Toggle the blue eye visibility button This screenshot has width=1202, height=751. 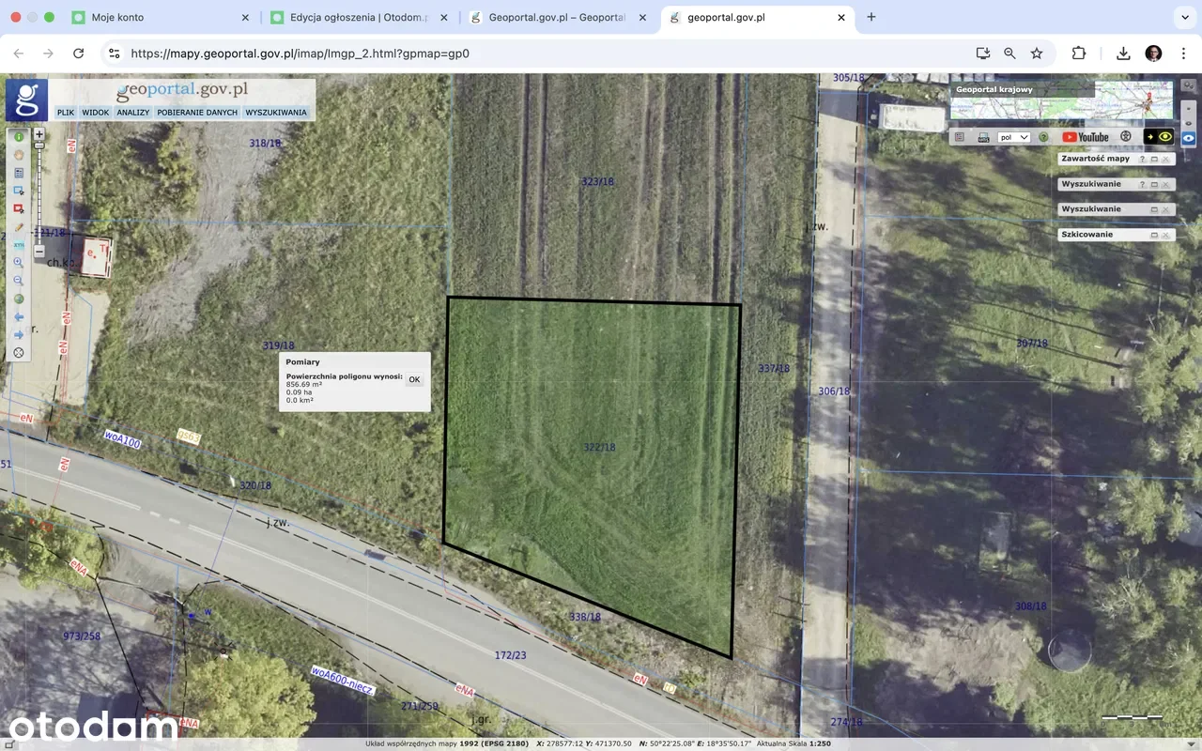click(x=1189, y=137)
